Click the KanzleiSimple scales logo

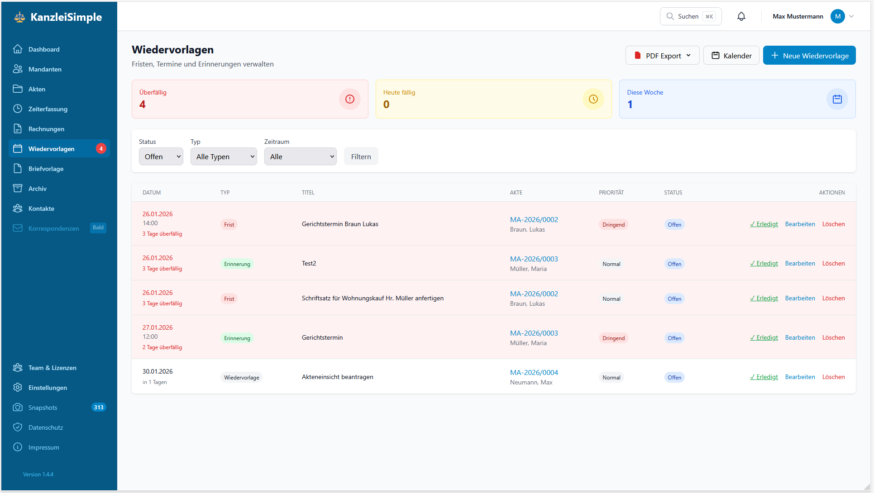(19, 17)
